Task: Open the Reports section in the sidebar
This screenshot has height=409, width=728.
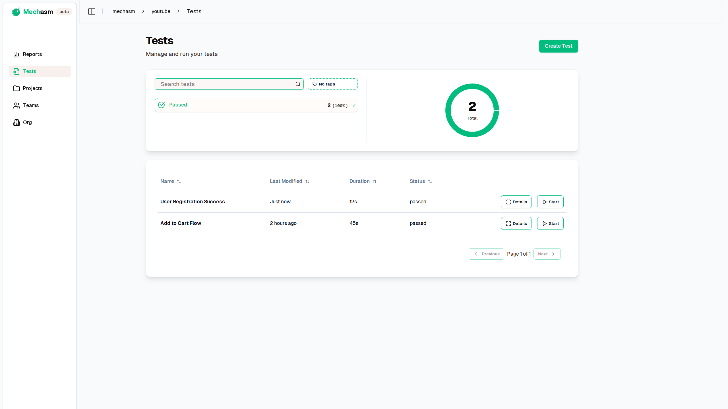Action: click(32, 54)
